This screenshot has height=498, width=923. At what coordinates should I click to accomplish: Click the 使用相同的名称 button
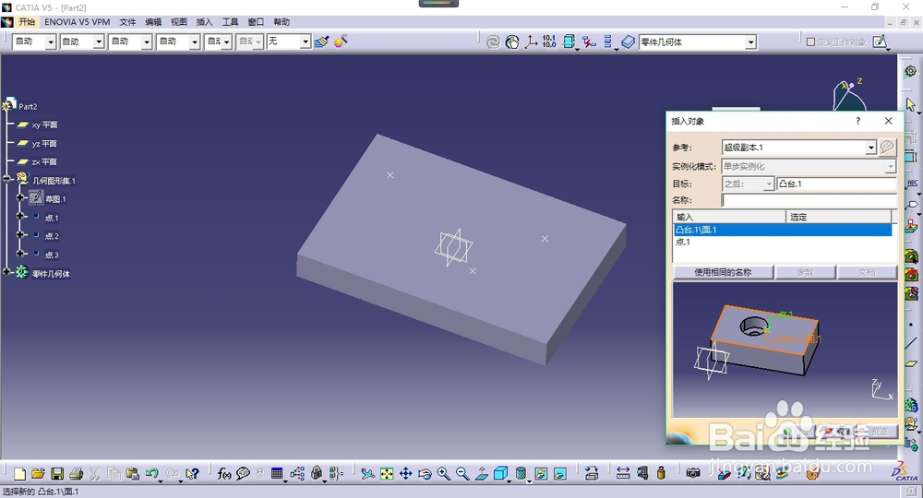pos(723,272)
